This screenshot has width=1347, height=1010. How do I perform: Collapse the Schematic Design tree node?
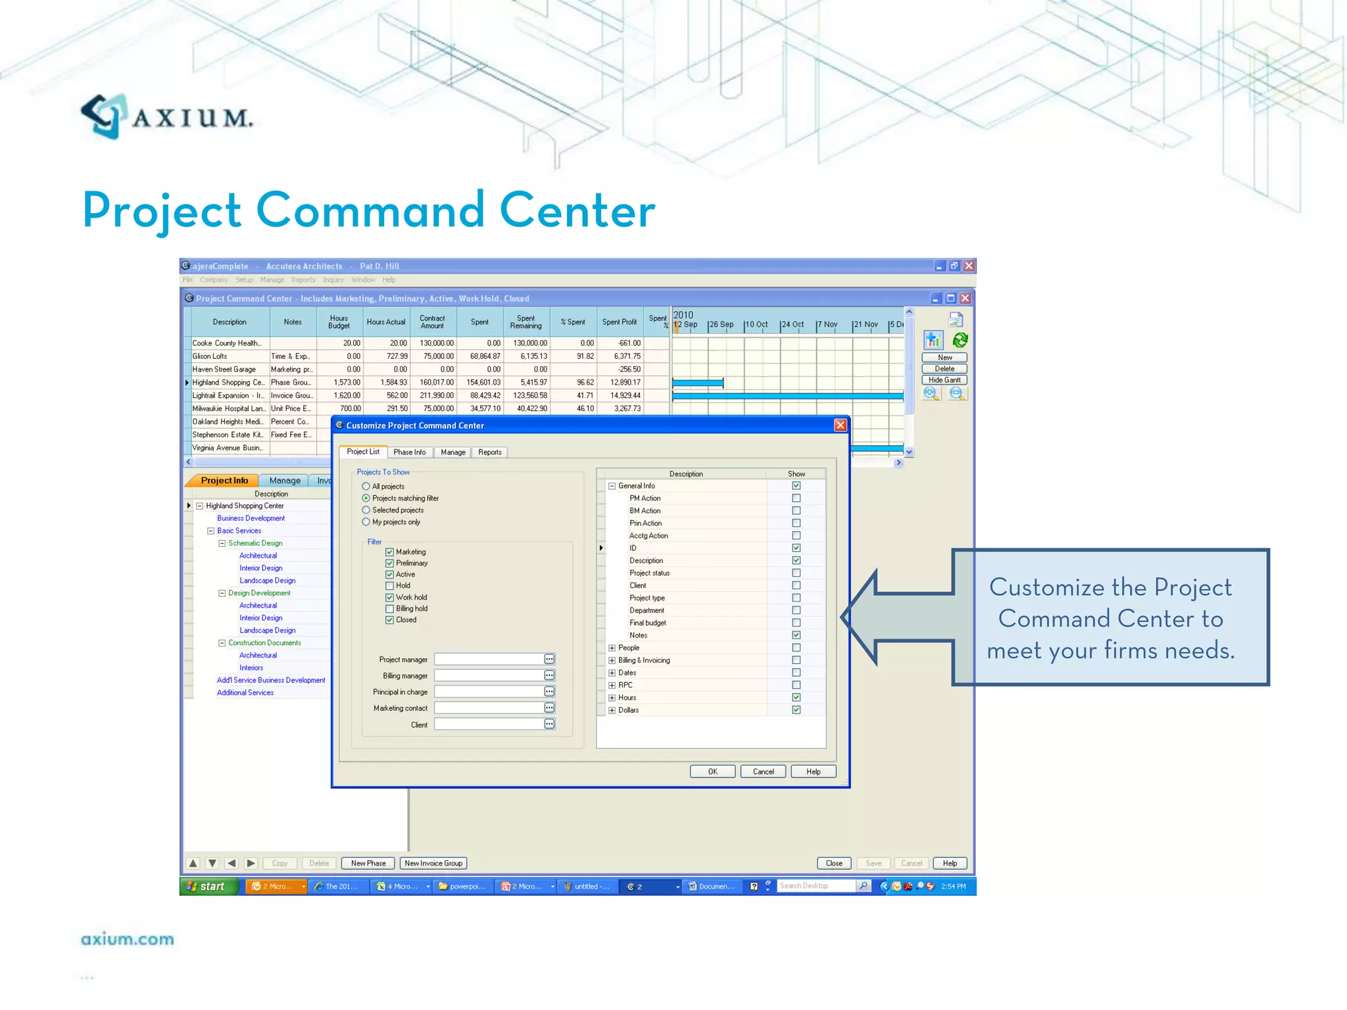pyautogui.click(x=222, y=543)
